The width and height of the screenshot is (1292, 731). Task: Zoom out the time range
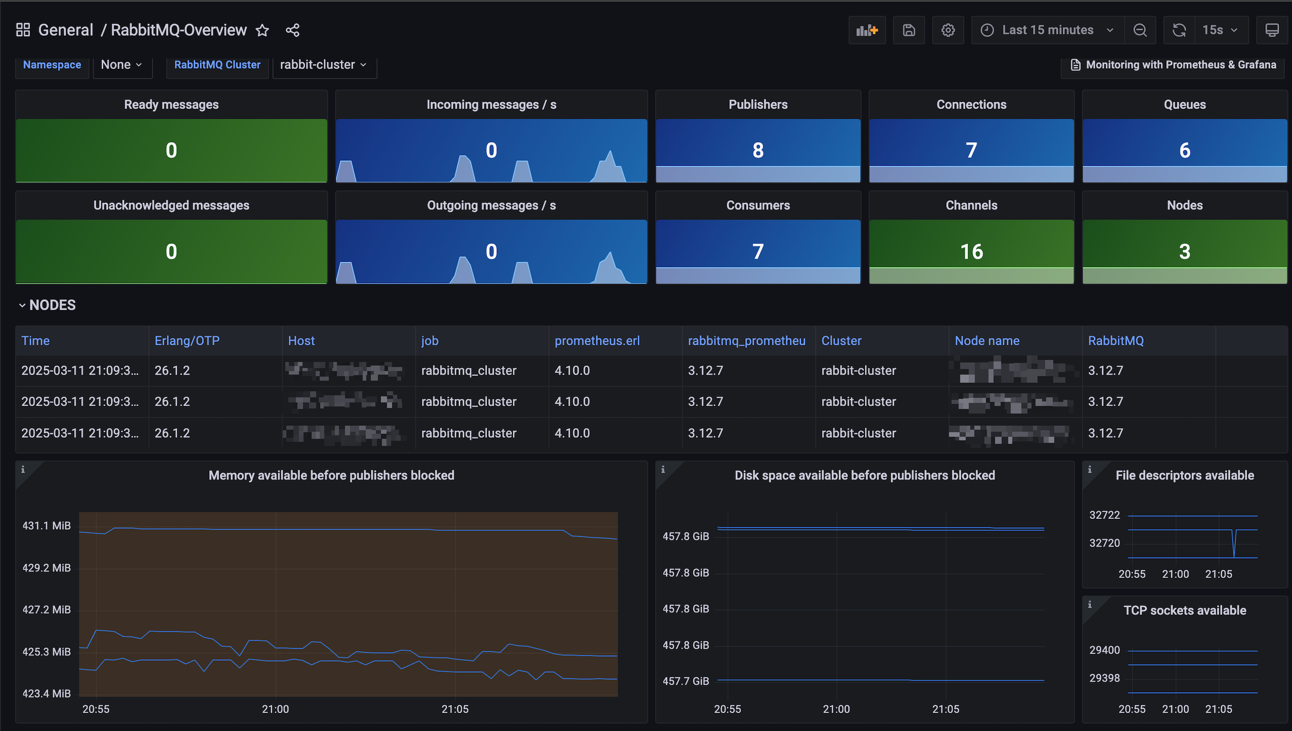pyautogui.click(x=1140, y=30)
